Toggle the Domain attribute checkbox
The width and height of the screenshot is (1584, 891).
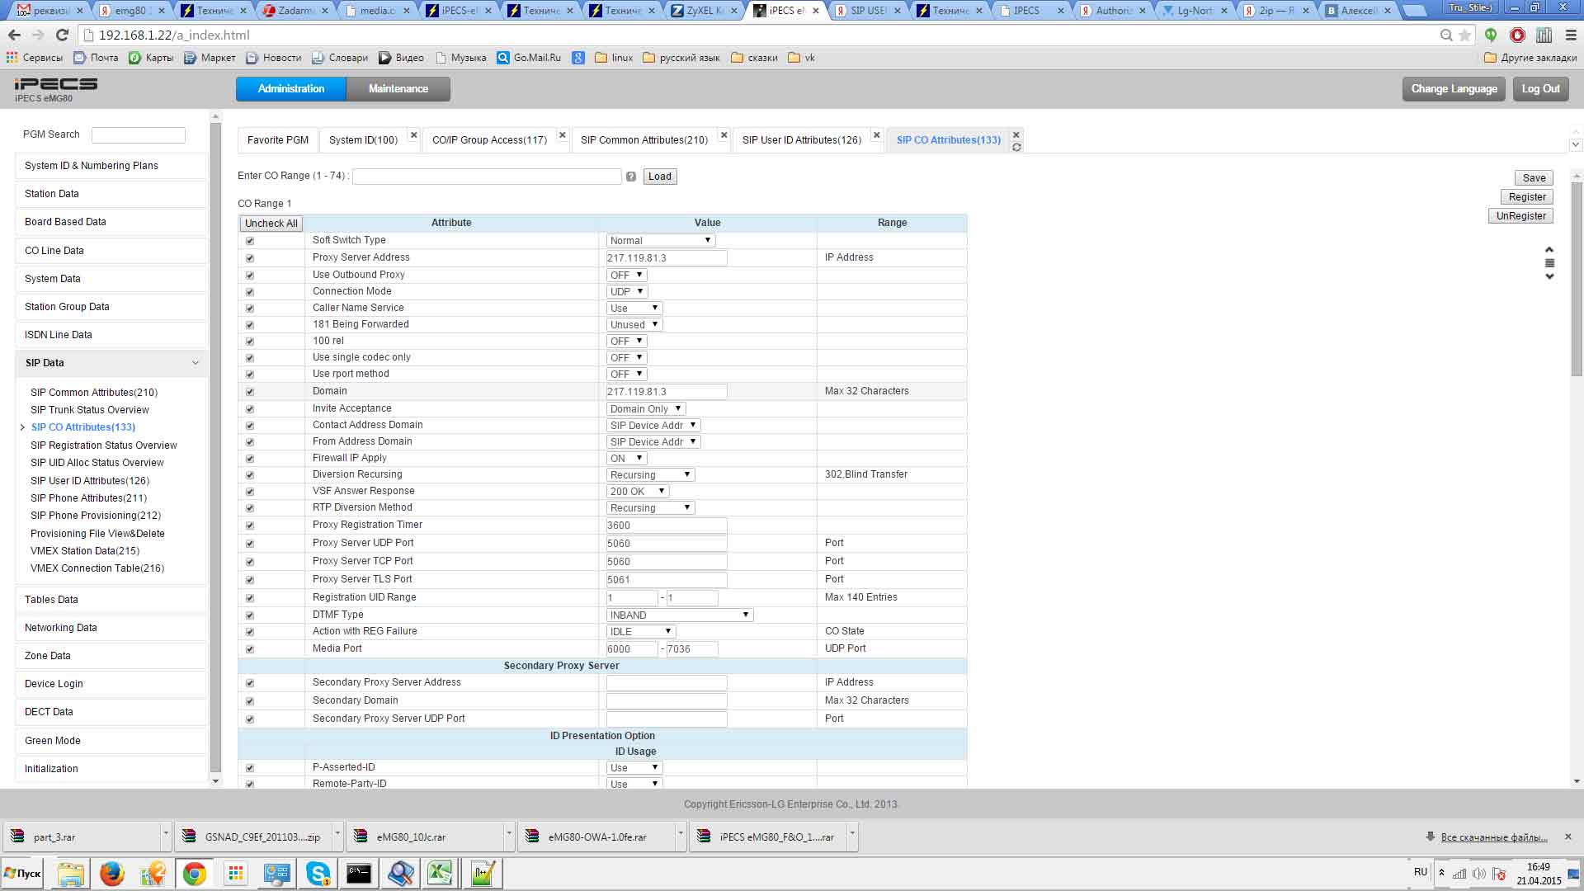(x=250, y=392)
